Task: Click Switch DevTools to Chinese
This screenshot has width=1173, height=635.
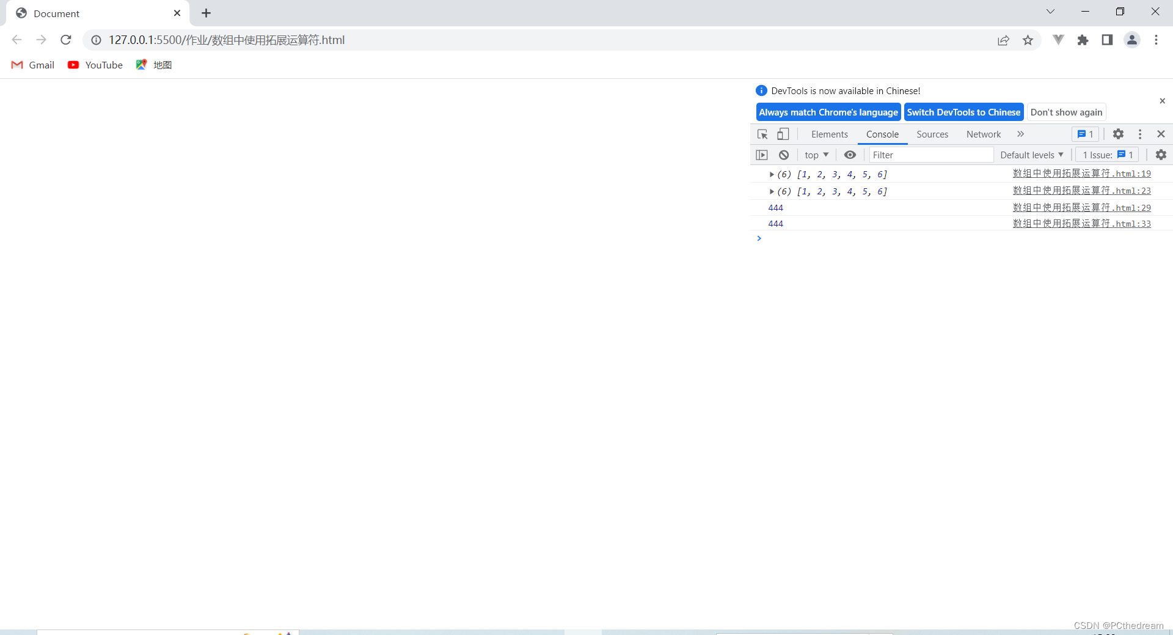Action: 963,112
